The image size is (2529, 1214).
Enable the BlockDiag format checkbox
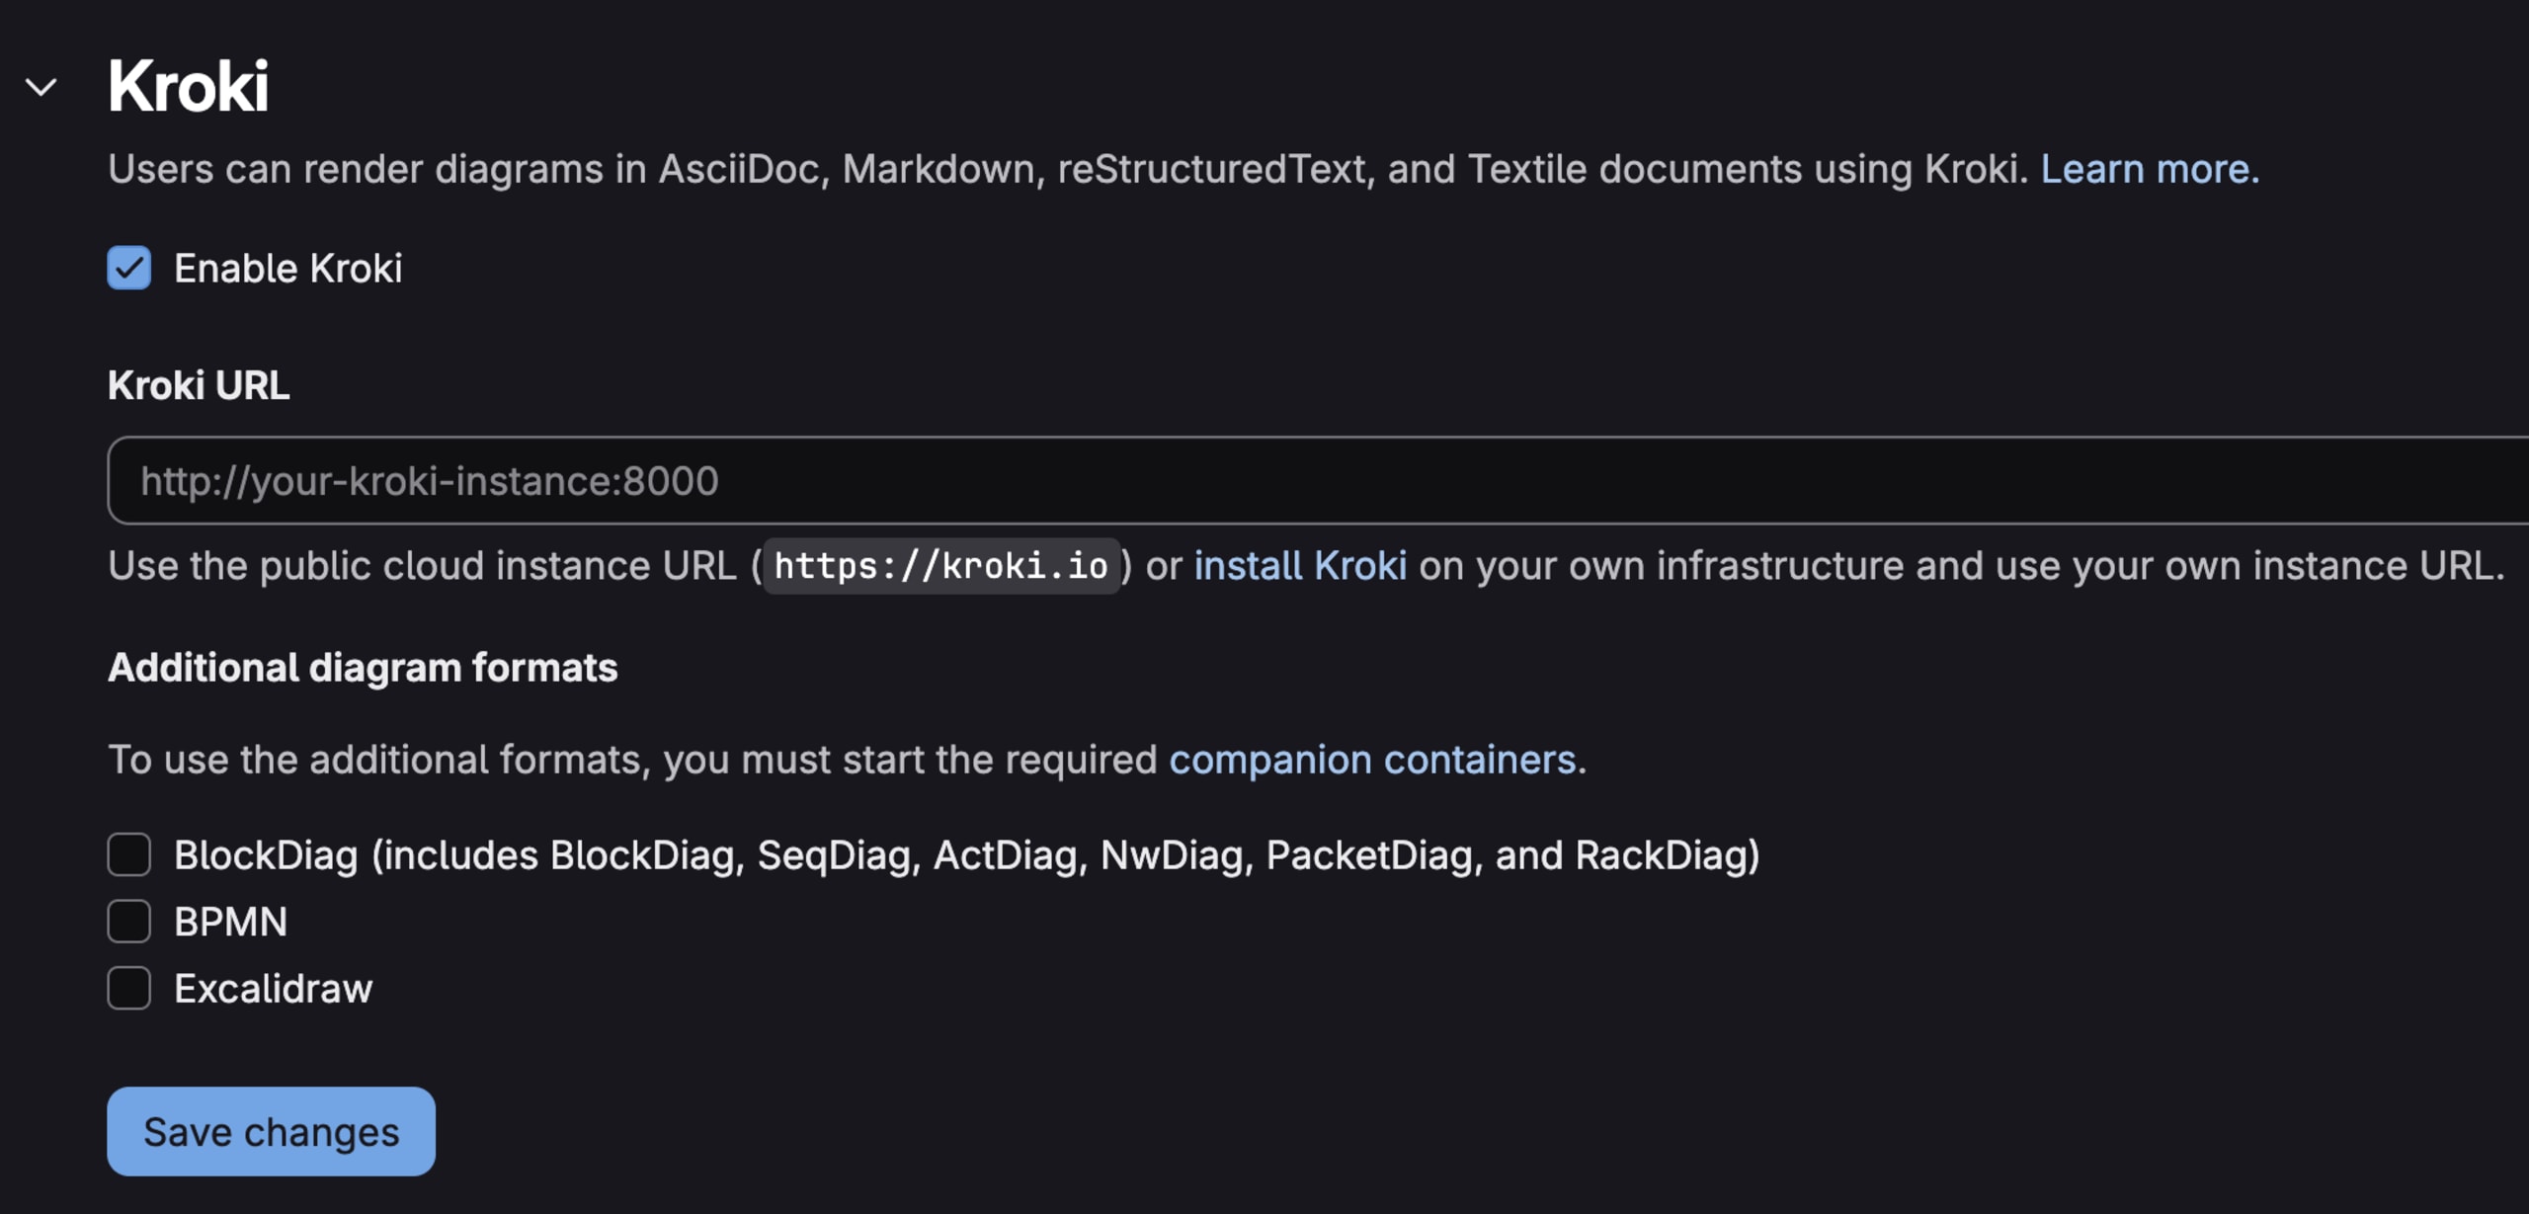tap(129, 854)
